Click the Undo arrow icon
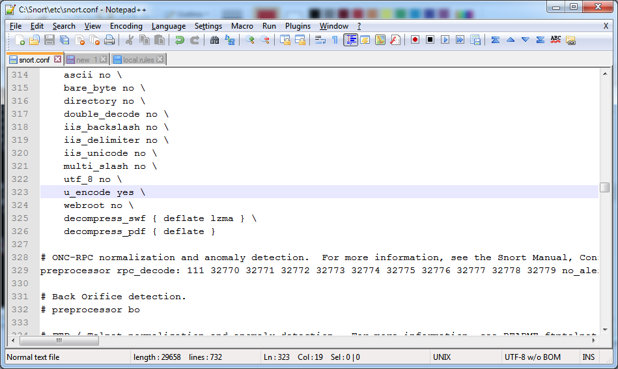 coord(180,40)
